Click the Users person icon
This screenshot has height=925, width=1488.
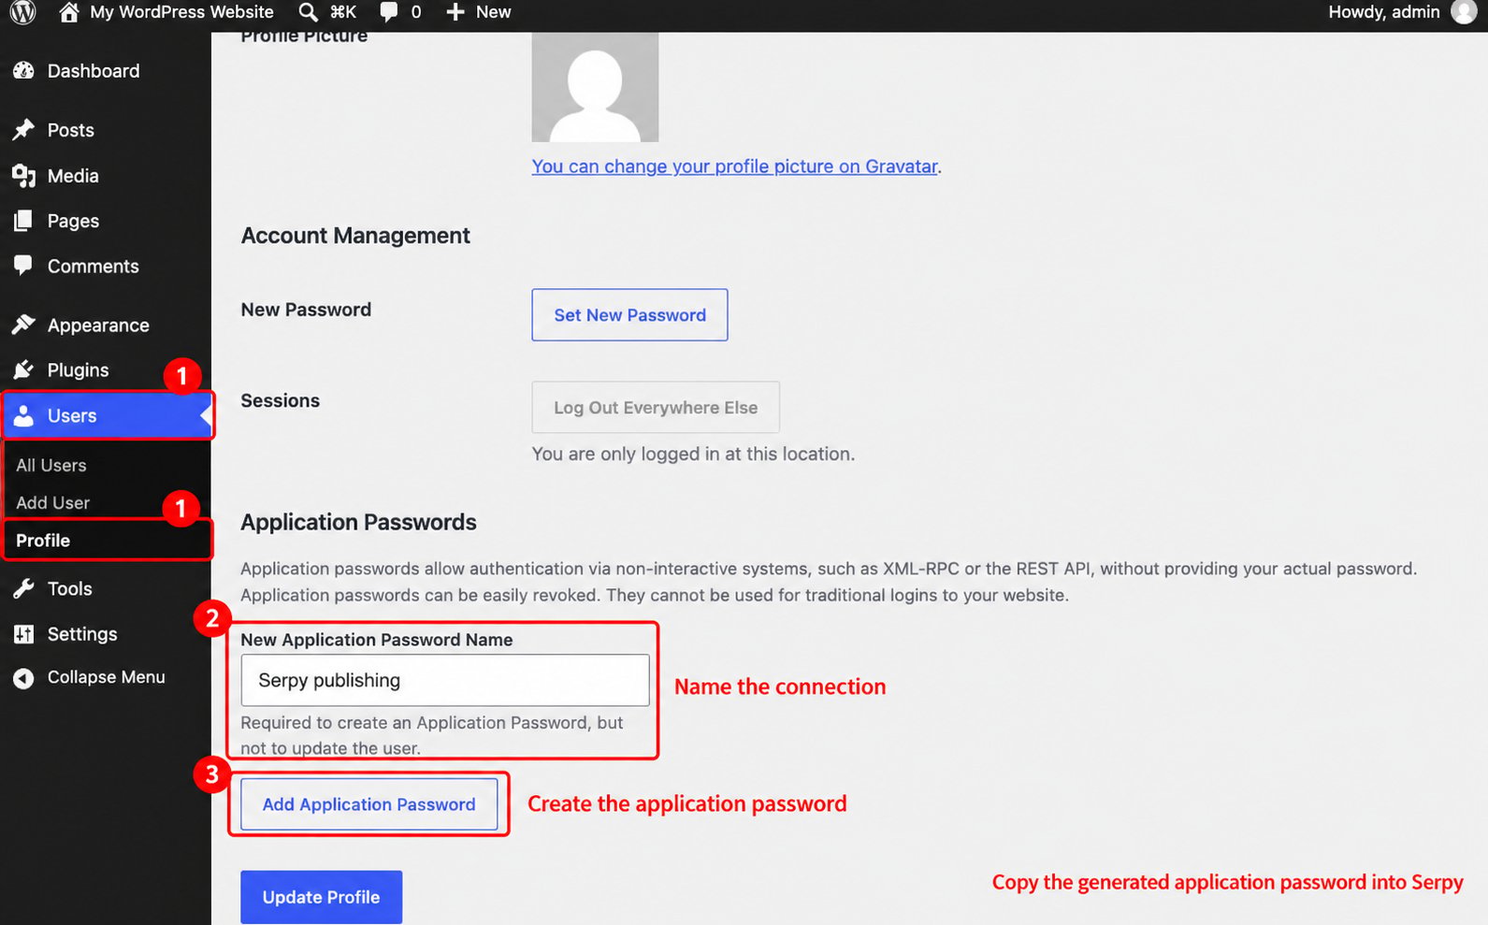23,415
